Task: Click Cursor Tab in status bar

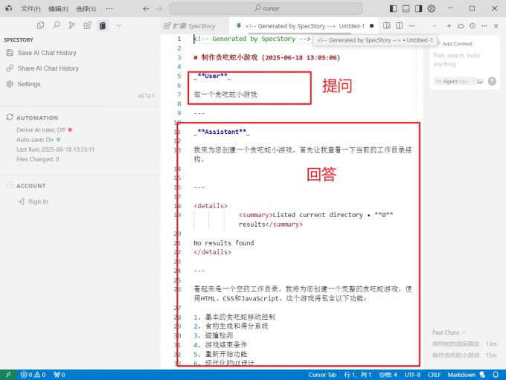Action: 322,375
